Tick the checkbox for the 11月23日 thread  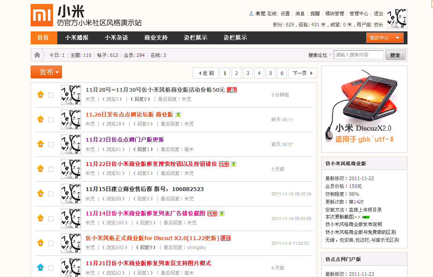(51, 144)
